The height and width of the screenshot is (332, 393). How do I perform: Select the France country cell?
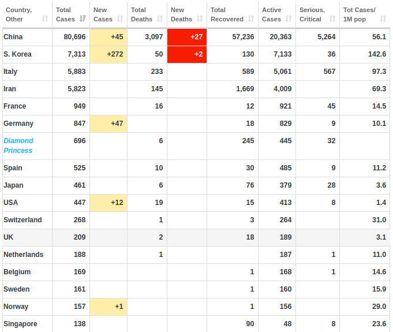[27, 106]
